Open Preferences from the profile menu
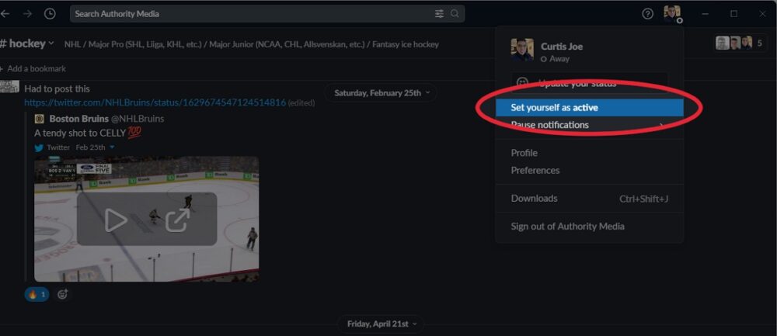 [535, 170]
